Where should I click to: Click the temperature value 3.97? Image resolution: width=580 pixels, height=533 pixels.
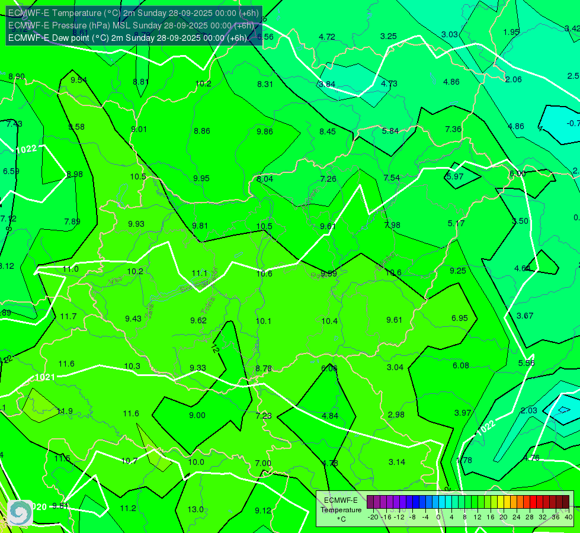tap(463, 413)
